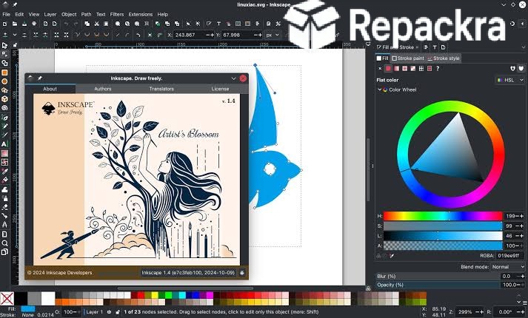Image resolution: width=528 pixels, height=318 pixels.
Task: Toggle the layer visibility eye in status bar
Action: click(x=109, y=312)
